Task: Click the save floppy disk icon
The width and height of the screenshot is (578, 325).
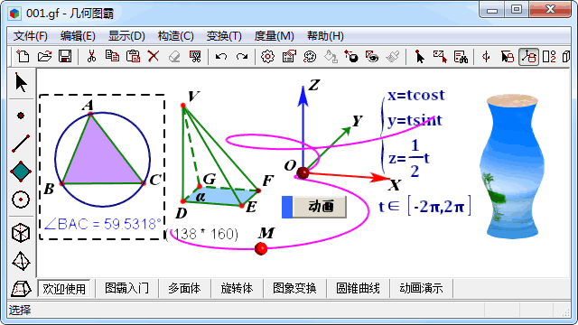Action: tap(65, 56)
